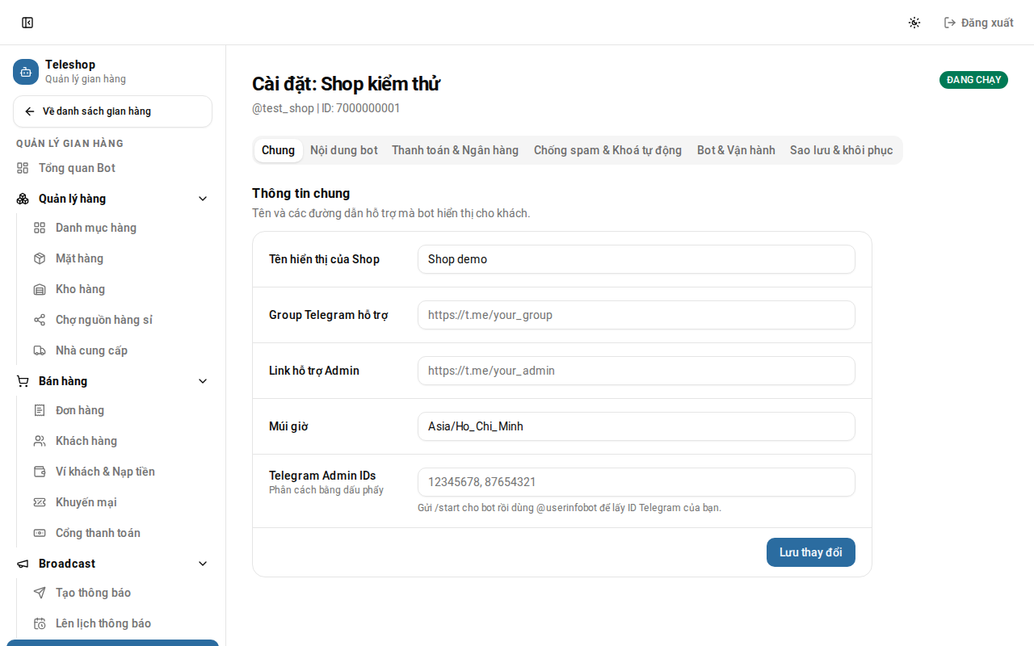Image resolution: width=1034 pixels, height=646 pixels.
Task: Click the Mặt hàng box icon
Action: coord(40,258)
